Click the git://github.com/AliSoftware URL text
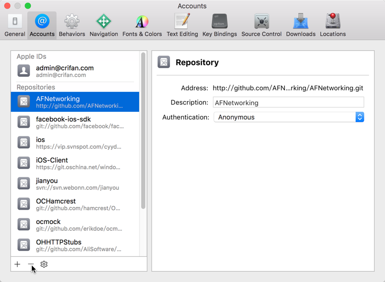Viewport: 385px width, 282px height. click(79, 249)
